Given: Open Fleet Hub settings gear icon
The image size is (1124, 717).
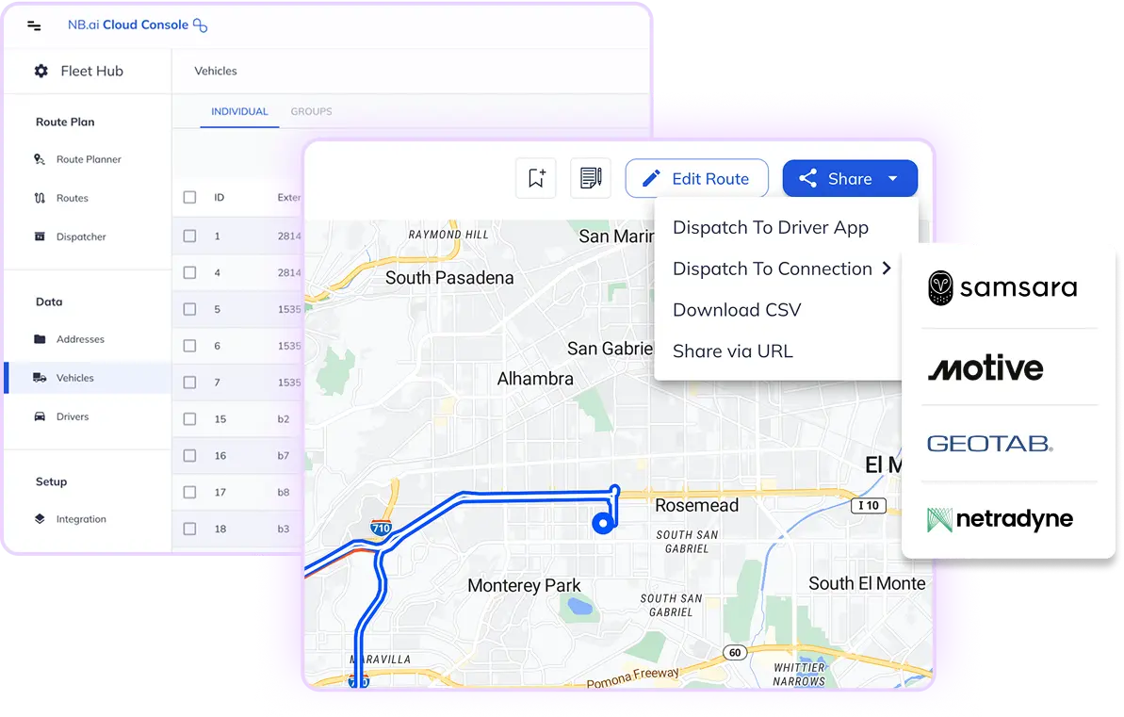Looking at the screenshot, I should (x=41, y=71).
